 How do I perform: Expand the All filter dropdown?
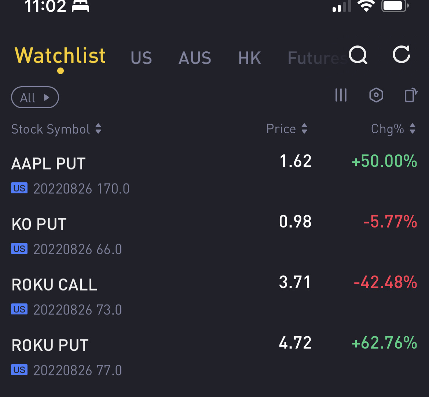point(35,98)
